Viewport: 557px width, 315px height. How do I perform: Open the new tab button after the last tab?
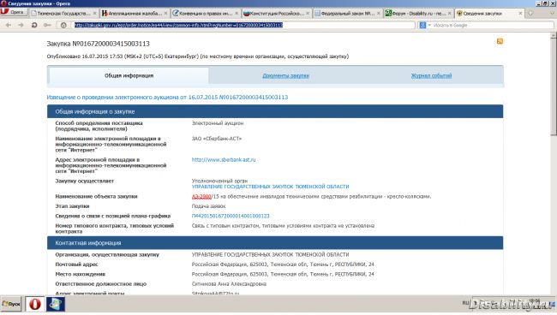530,13
